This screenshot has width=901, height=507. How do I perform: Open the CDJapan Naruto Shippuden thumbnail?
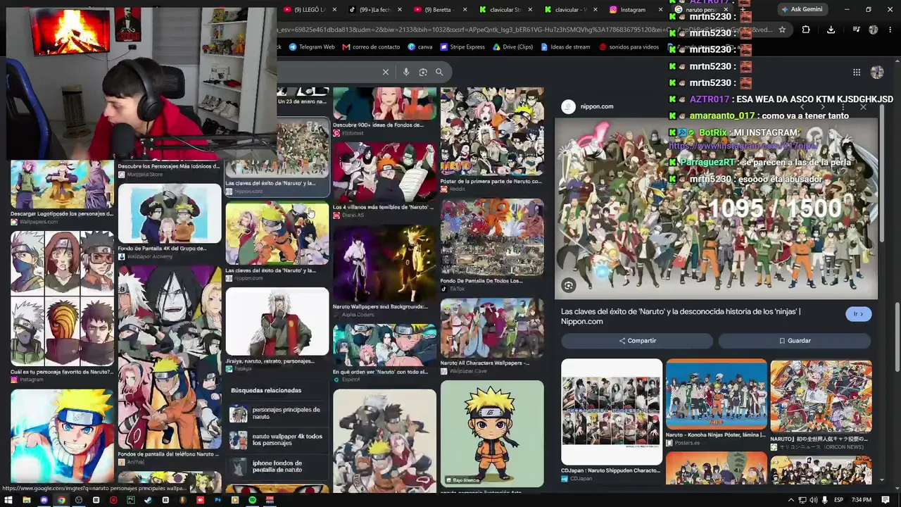pos(612,412)
